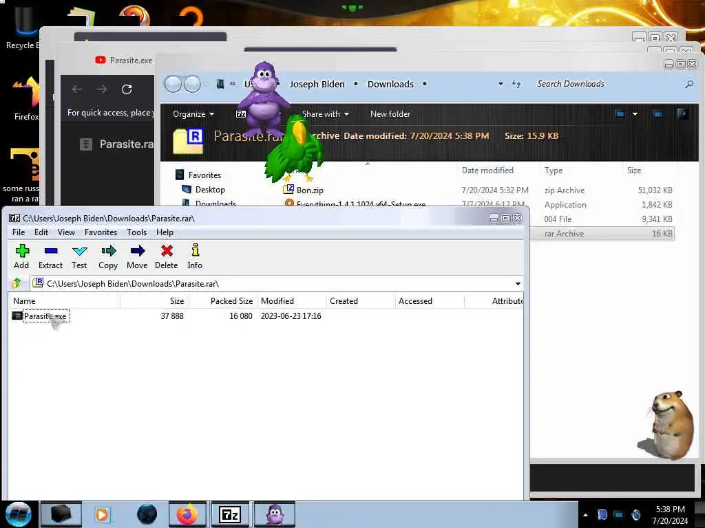Choose the Move tool in 7-Zip
The height and width of the screenshot is (528, 705).
pyautogui.click(x=137, y=256)
